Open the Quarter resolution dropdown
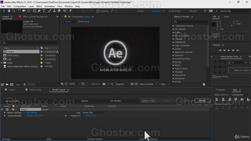Image resolution: width=251 pixels, height=141 pixels. coord(122,84)
